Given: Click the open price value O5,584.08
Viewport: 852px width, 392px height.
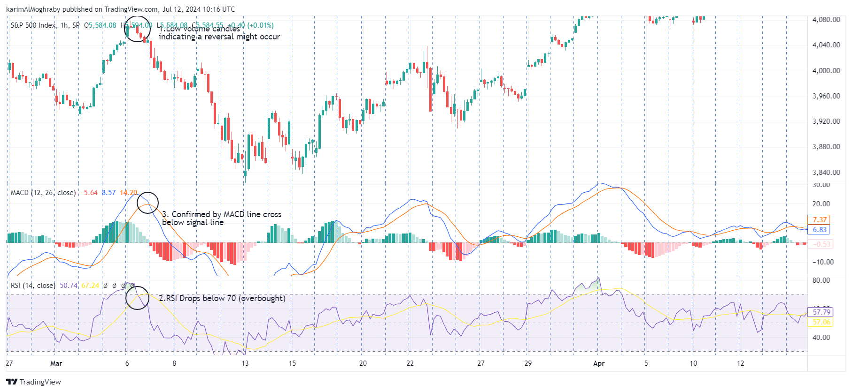Looking at the screenshot, I should pyautogui.click(x=100, y=25).
